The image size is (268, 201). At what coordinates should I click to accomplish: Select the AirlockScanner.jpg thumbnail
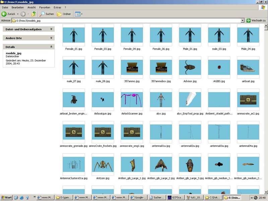click(132, 99)
